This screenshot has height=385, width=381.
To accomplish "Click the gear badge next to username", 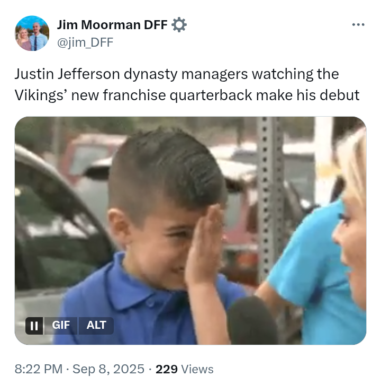I will click(179, 24).
